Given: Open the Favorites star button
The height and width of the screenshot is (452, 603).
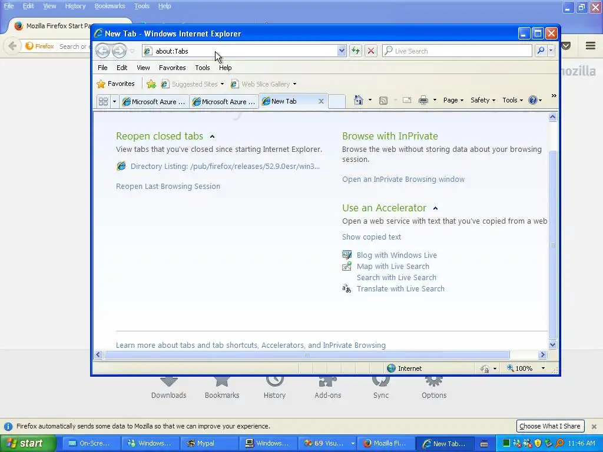Looking at the screenshot, I should [x=116, y=84].
